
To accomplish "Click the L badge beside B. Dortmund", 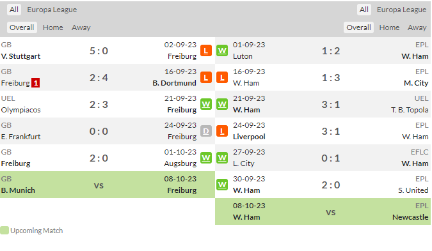I will (x=206, y=77).
